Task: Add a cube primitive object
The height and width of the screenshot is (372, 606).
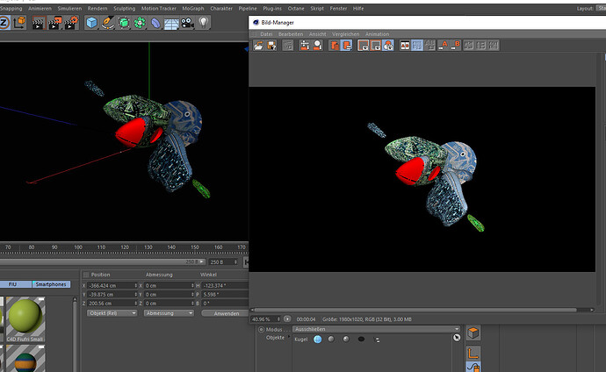Action: coord(91,23)
